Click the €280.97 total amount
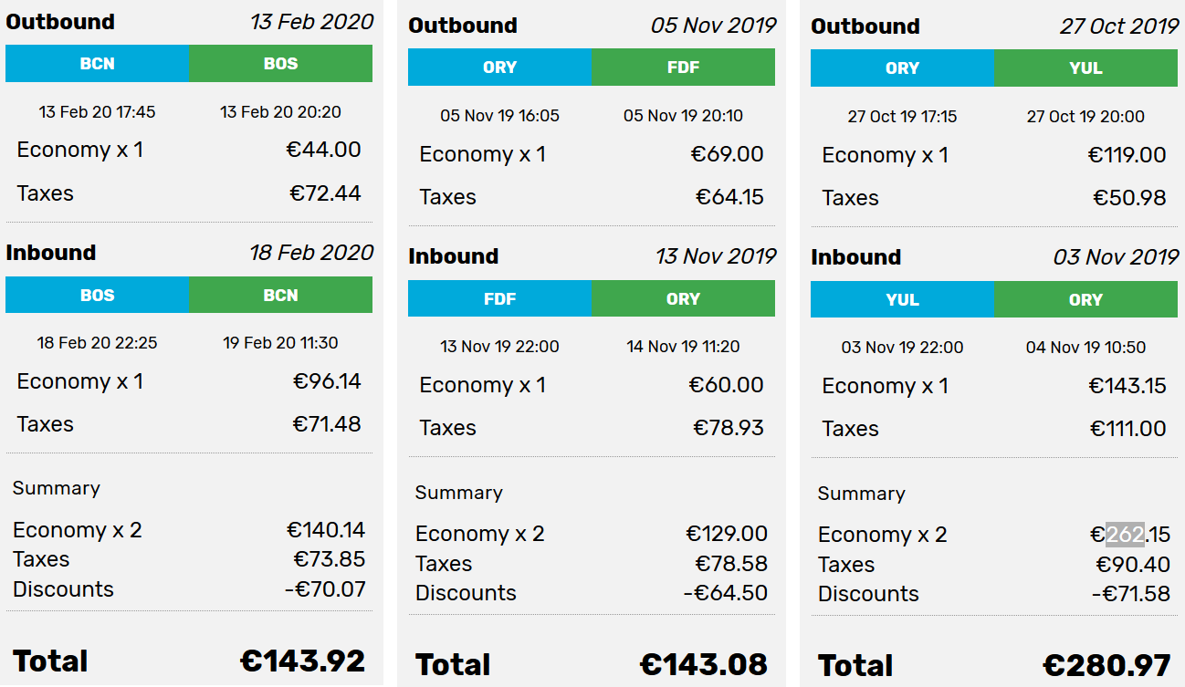 [x=1106, y=665]
